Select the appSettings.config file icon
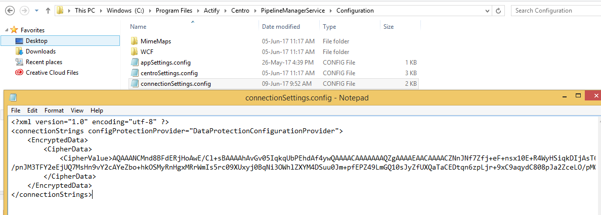 pyautogui.click(x=135, y=63)
